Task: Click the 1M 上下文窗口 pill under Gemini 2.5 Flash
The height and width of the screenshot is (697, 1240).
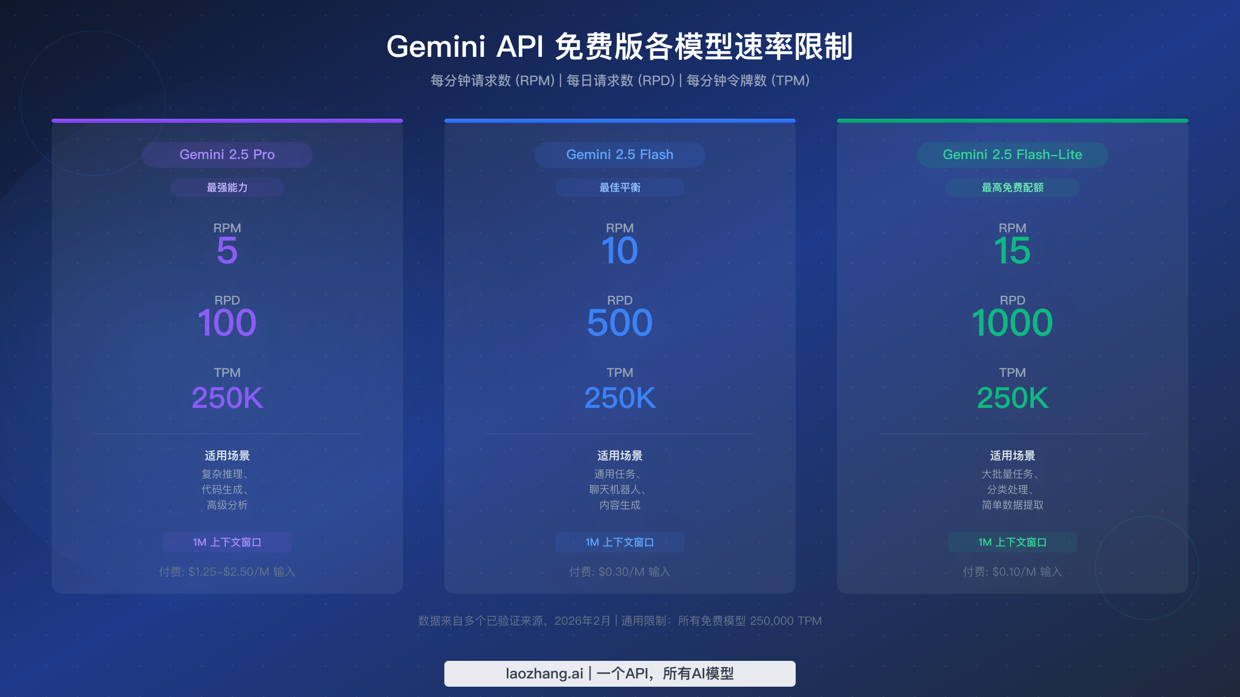Action: [619, 542]
